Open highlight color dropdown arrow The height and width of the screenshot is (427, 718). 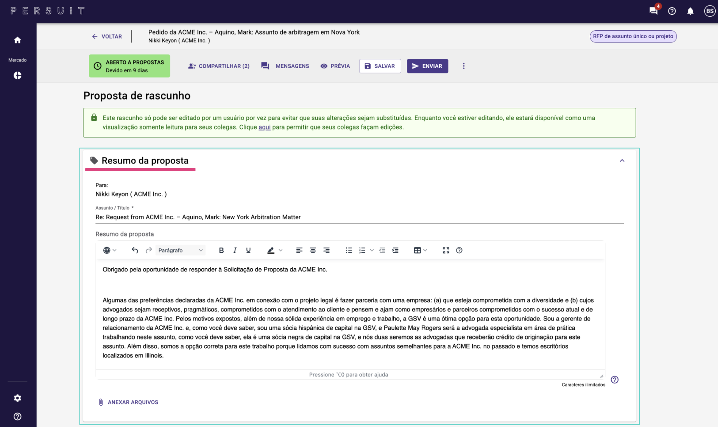(280, 250)
